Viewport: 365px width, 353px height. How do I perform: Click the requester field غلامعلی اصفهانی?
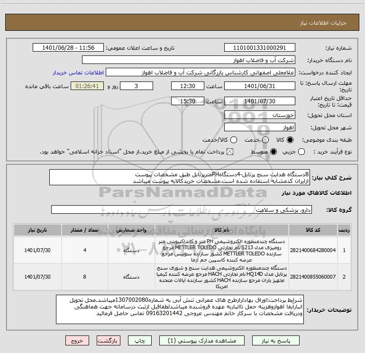tap(201, 72)
